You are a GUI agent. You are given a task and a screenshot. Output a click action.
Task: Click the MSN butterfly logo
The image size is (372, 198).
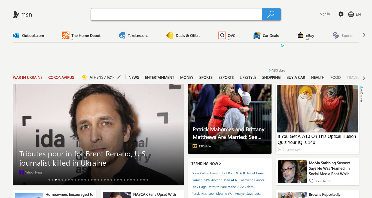coord(16,14)
